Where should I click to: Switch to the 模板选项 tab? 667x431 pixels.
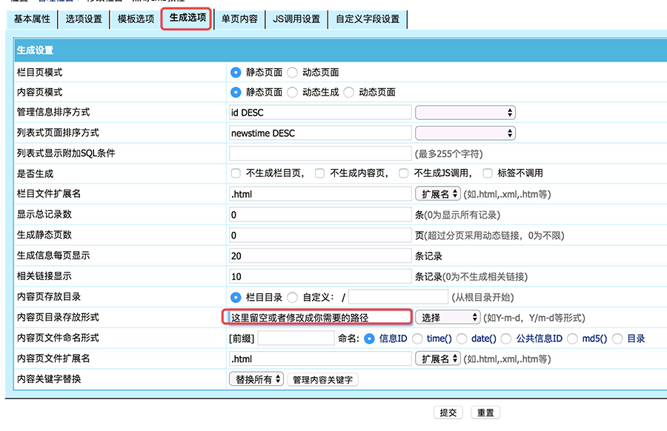point(135,19)
